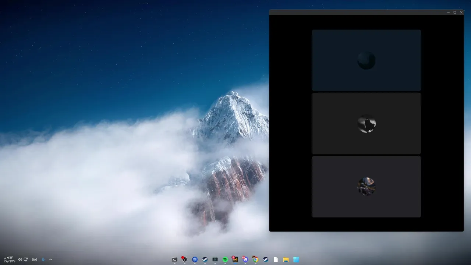Viewport: 471px width, 265px height.
Task: Open the blank white document icon
Action: pyautogui.click(x=276, y=259)
